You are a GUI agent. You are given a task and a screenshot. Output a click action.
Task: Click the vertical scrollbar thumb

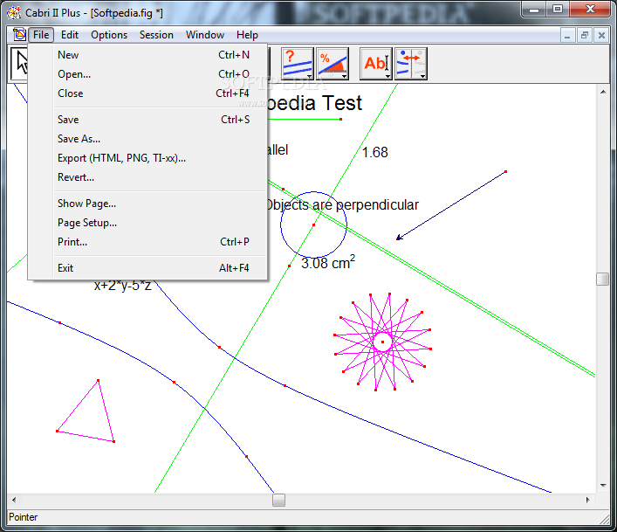tap(602, 279)
